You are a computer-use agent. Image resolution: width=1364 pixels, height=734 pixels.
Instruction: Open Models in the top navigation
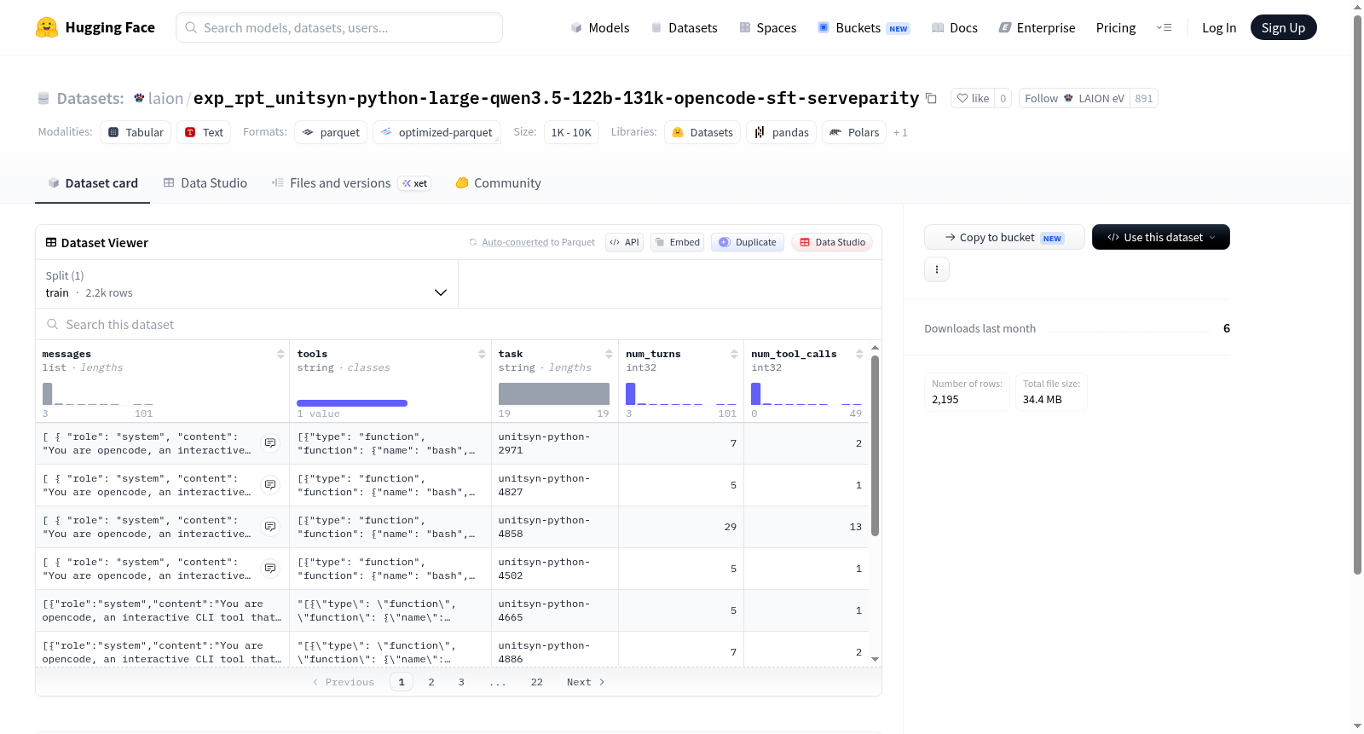(600, 28)
